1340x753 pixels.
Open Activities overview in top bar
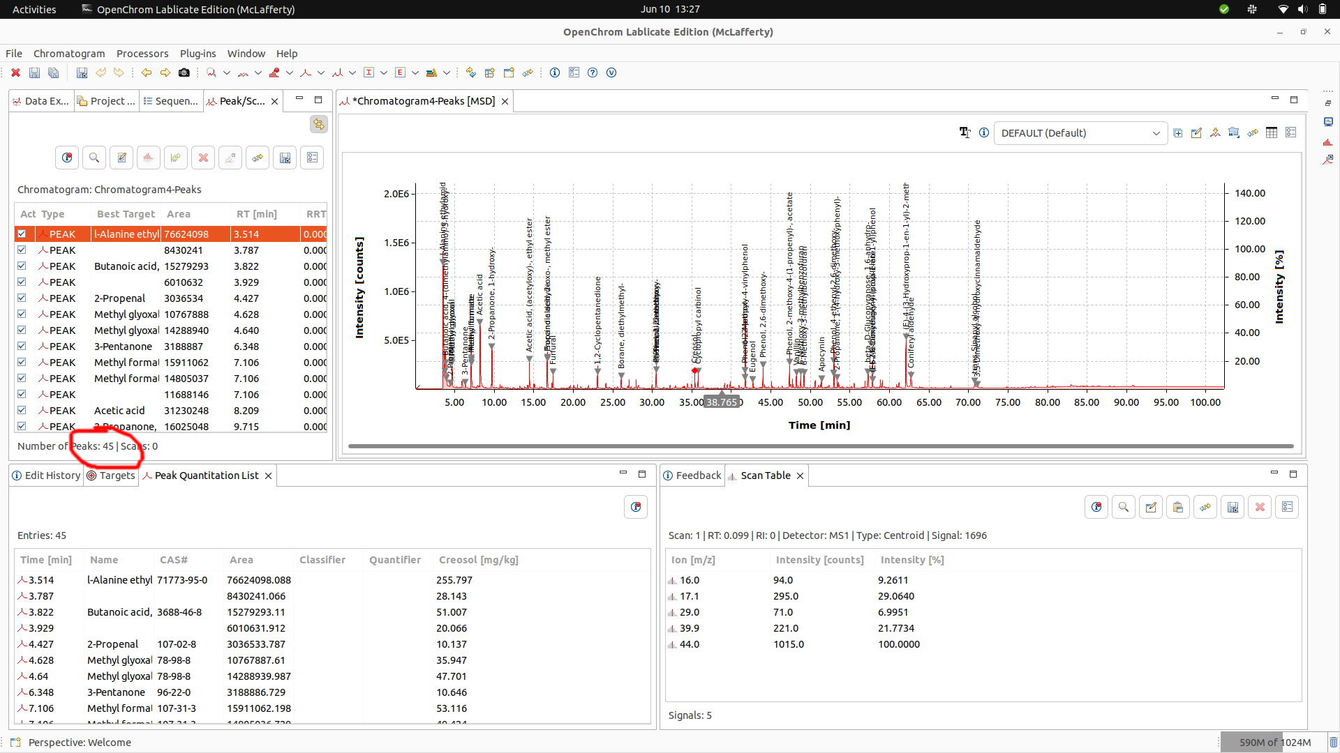tap(34, 9)
